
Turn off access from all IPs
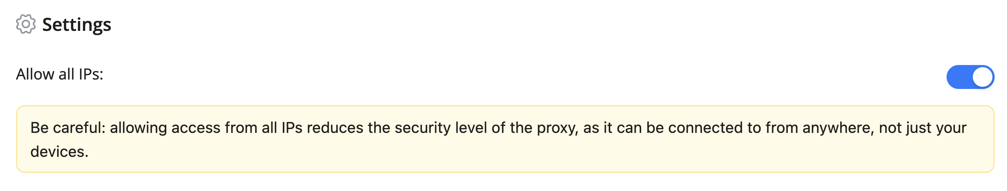(970, 77)
